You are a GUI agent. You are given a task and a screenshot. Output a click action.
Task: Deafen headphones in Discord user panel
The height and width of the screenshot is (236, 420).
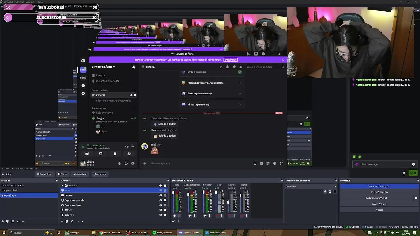(126, 163)
